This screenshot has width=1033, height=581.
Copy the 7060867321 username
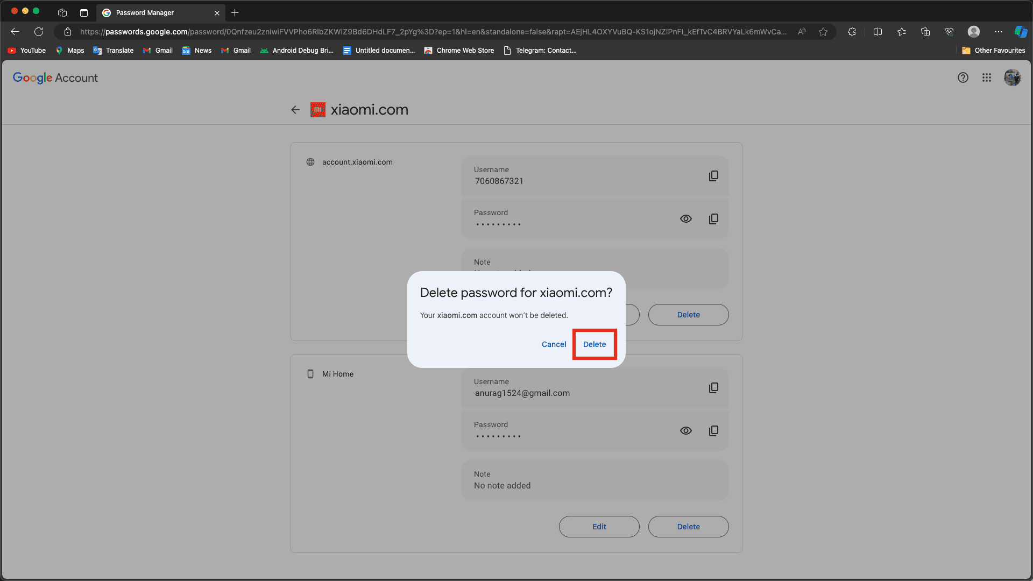click(713, 176)
